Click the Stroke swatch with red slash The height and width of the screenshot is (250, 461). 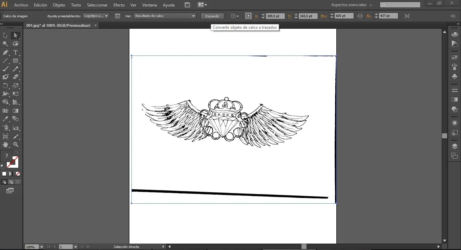pos(16,164)
